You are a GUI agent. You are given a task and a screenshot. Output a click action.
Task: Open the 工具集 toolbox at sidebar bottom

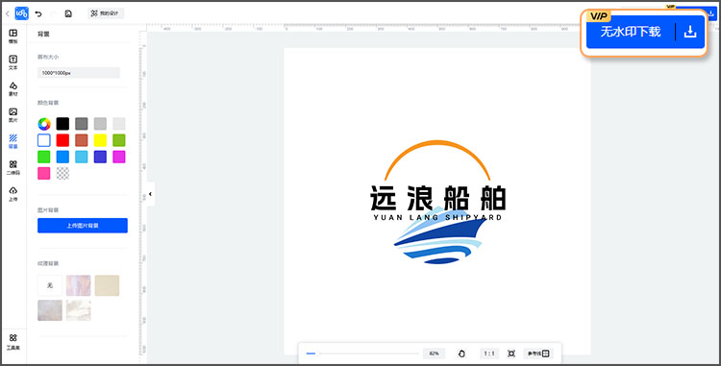click(13, 342)
